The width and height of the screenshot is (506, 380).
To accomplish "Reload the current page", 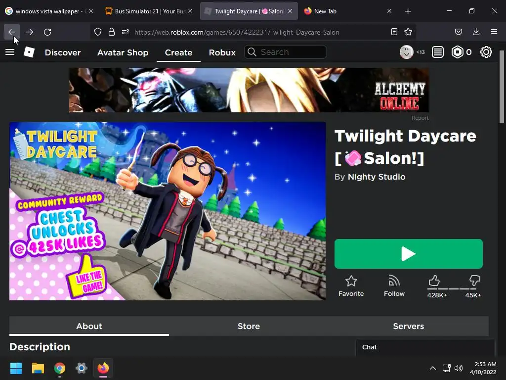I will pos(47,32).
